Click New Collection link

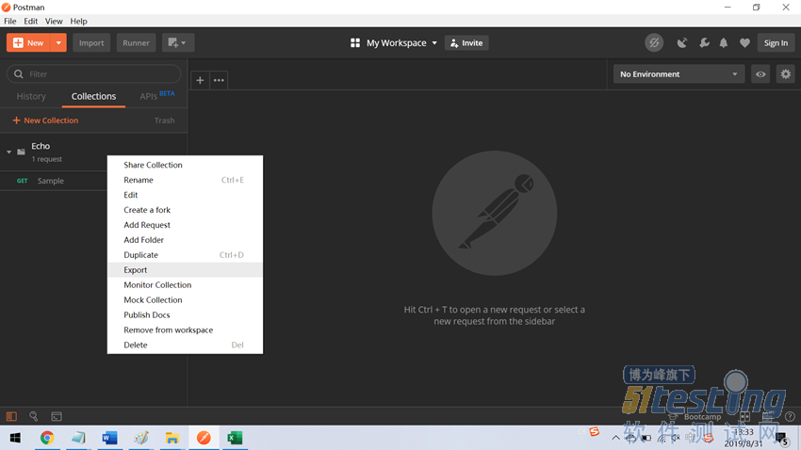(45, 121)
